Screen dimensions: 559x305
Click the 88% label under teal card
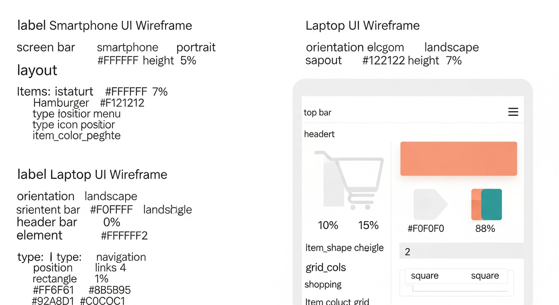click(x=485, y=229)
